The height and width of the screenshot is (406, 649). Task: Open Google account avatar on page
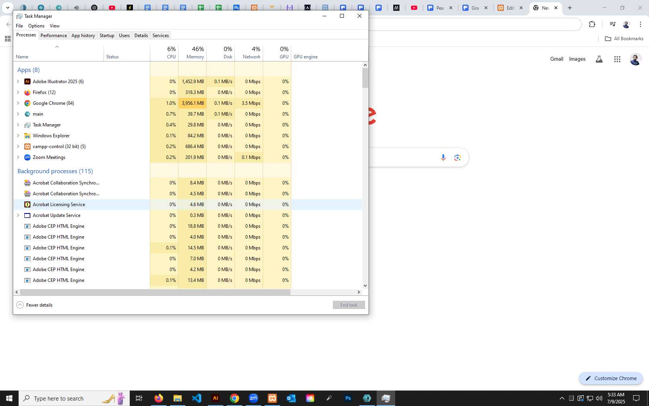click(x=635, y=59)
